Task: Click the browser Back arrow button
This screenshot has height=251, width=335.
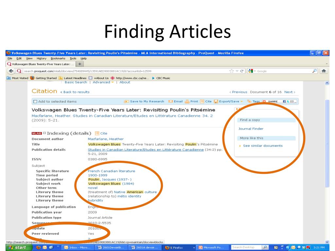Action: coord(11,71)
